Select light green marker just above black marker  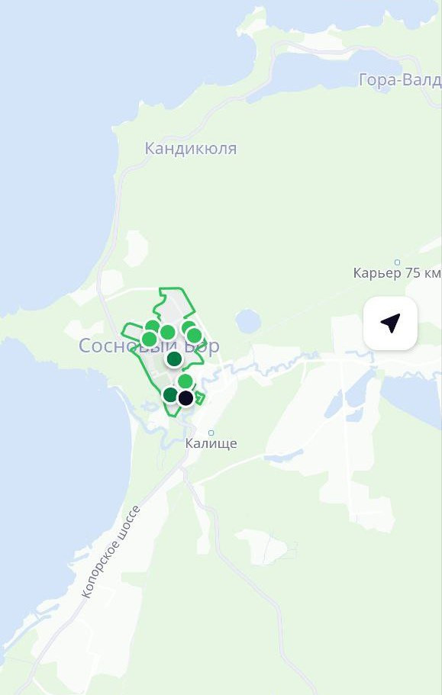(186, 381)
